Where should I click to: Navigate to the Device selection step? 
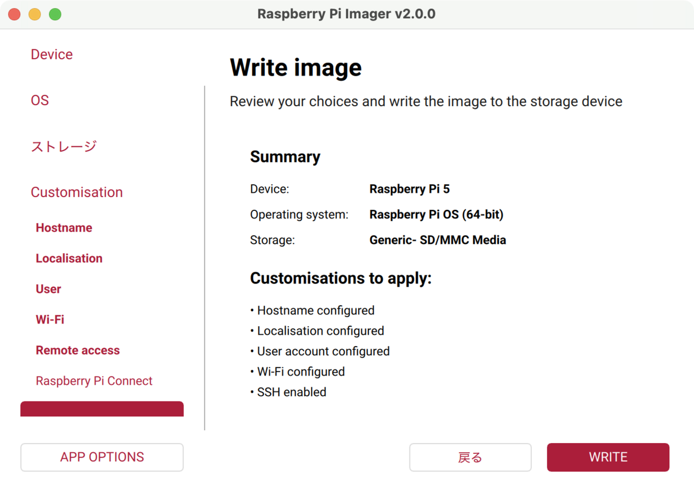pos(51,54)
